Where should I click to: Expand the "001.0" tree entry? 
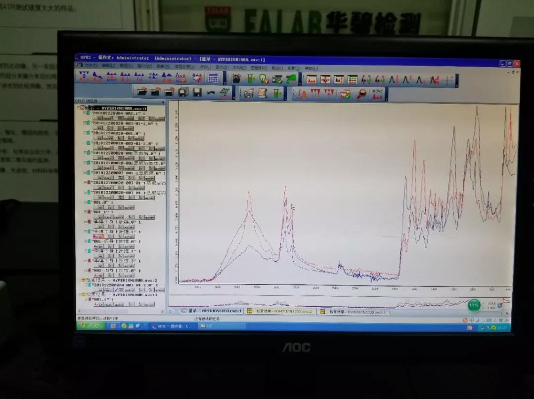point(85,202)
